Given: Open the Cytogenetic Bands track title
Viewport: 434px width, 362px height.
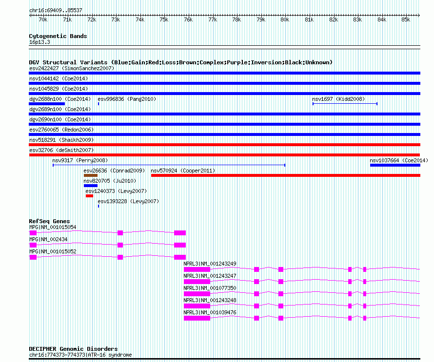Looking at the screenshot, I should pos(58,36).
